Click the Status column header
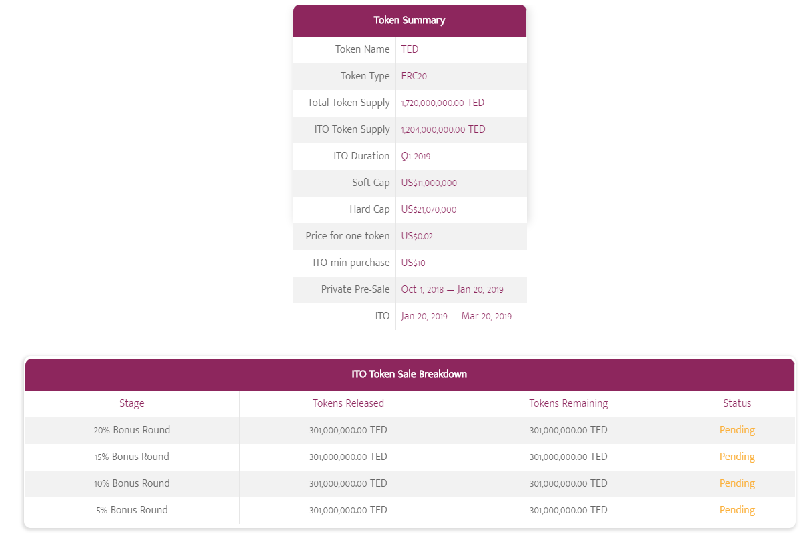Image resolution: width=805 pixels, height=542 pixels. tap(737, 403)
